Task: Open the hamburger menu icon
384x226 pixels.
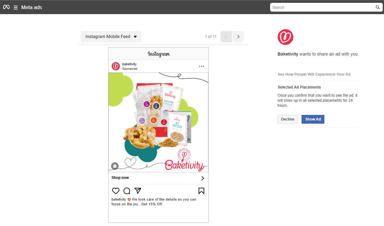Action: point(16,8)
